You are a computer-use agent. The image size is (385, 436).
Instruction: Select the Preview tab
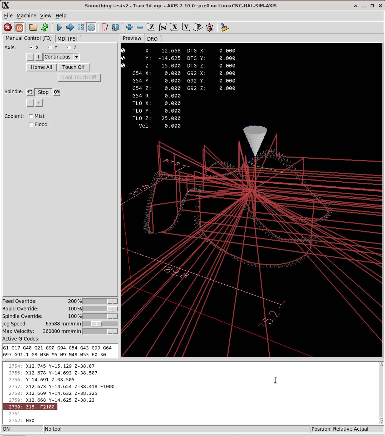coord(132,38)
